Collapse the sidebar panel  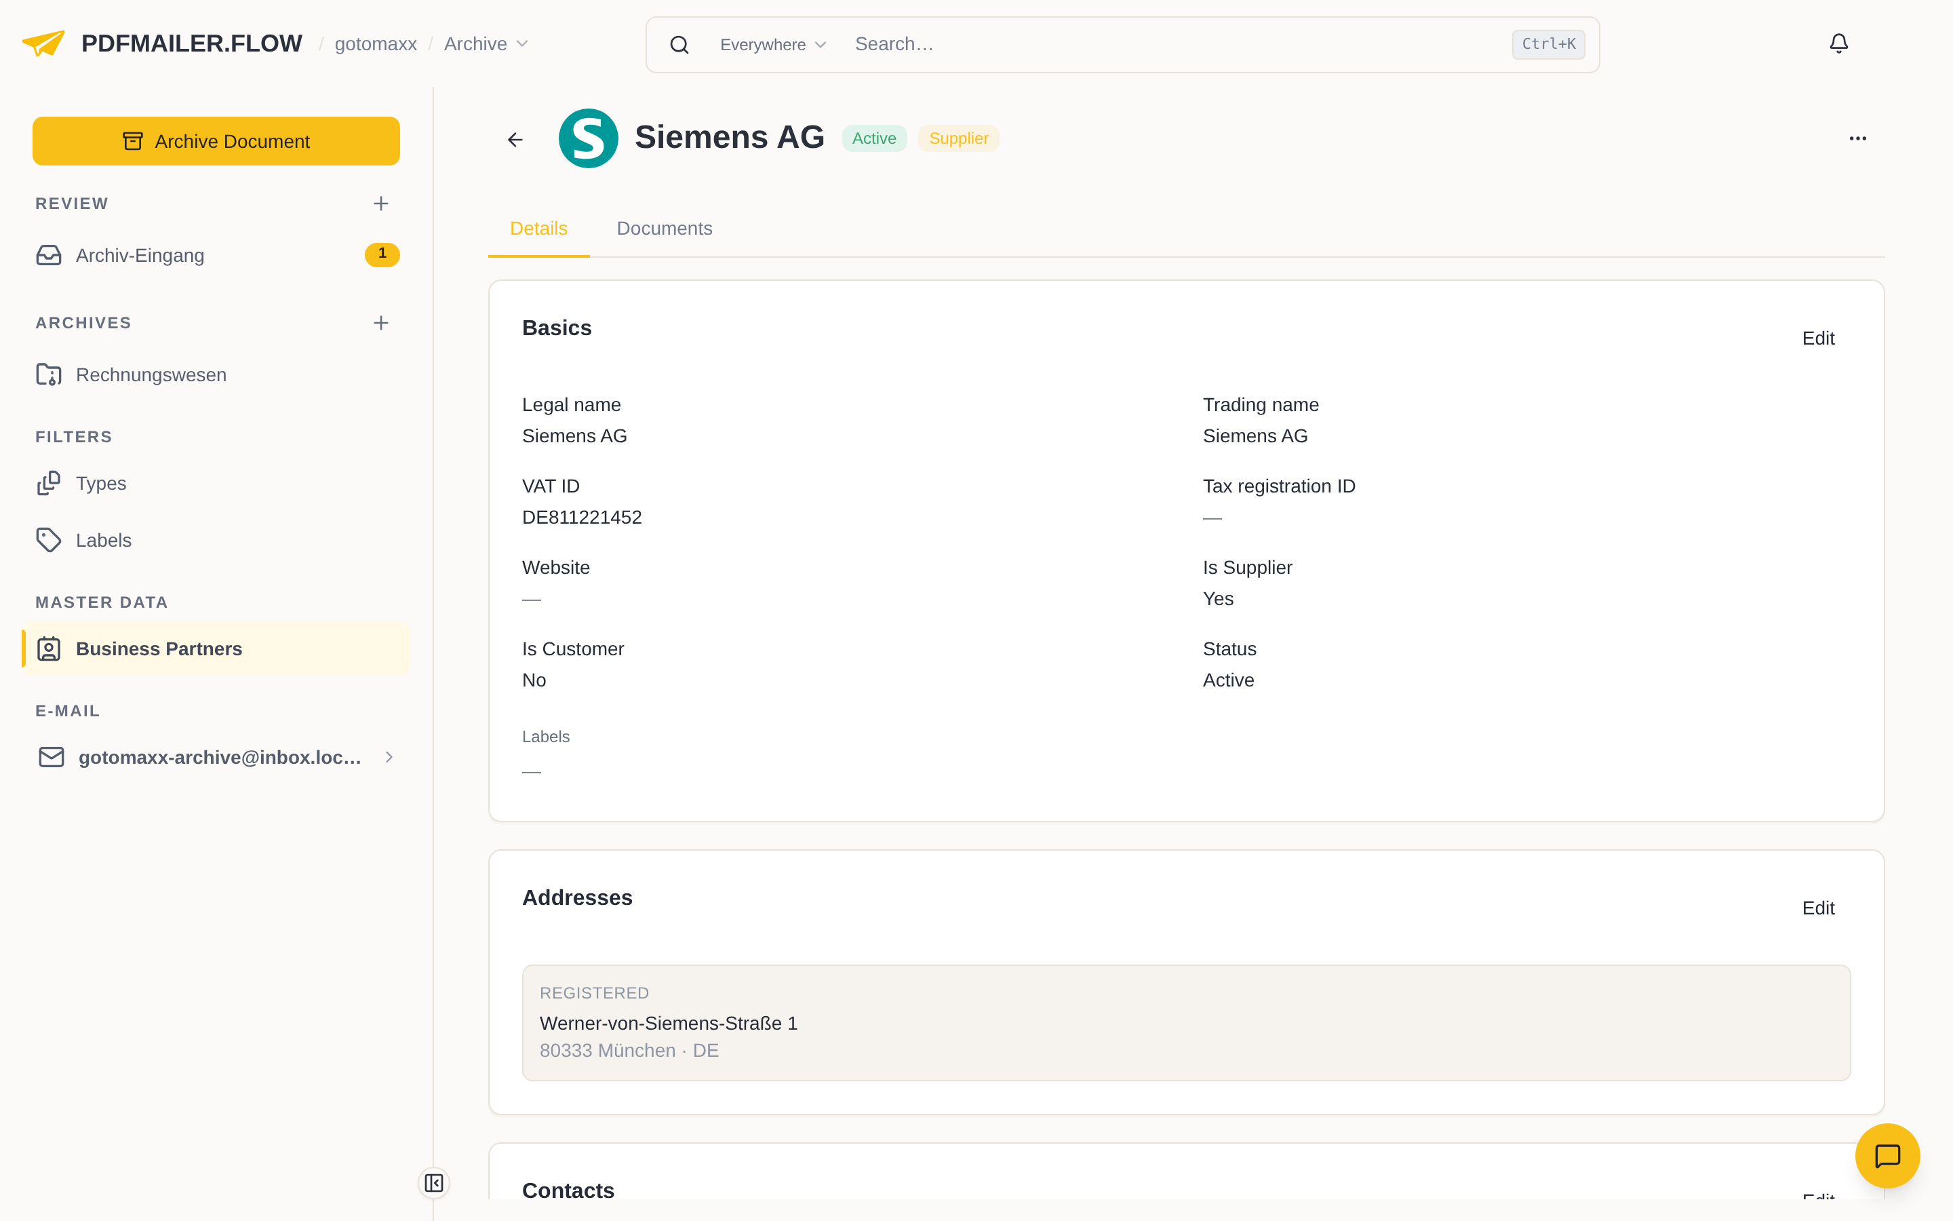pos(434,1183)
